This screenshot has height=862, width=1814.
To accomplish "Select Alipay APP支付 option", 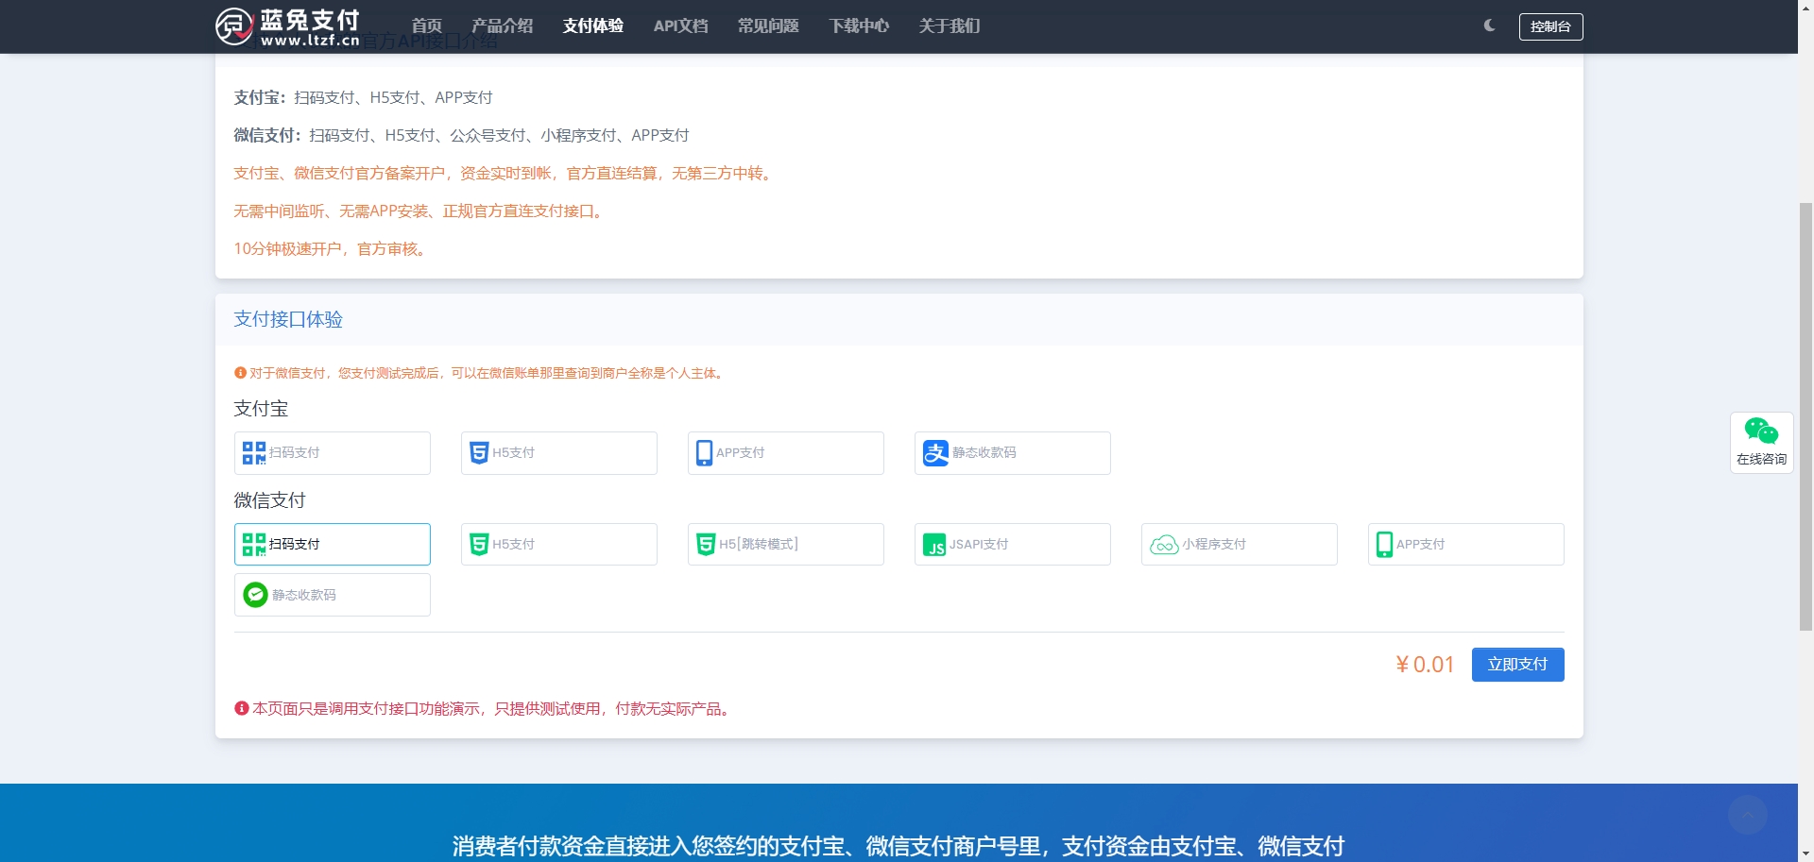I will click(x=785, y=452).
